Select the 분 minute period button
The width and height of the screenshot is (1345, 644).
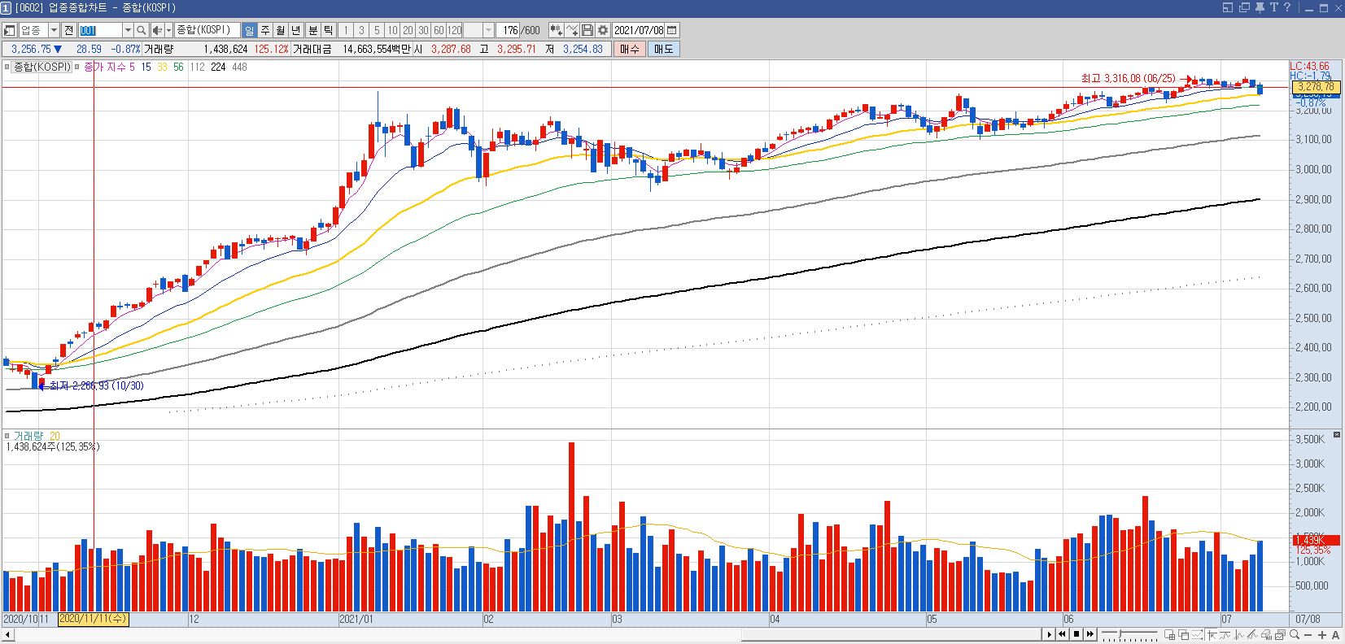312,30
